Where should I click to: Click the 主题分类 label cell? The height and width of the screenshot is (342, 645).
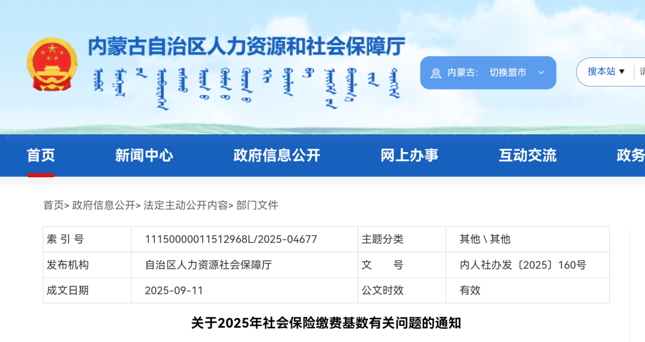tap(402, 239)
